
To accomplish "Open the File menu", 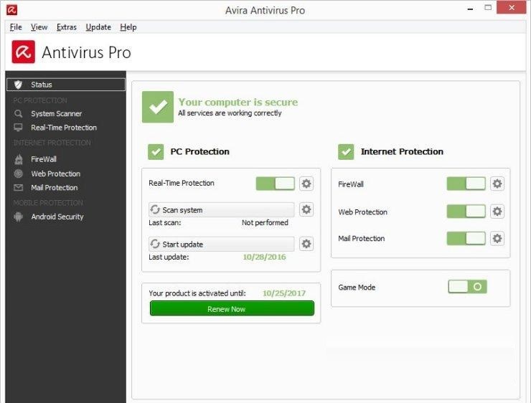I will point(16,27).
